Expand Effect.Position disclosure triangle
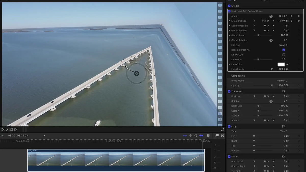Screen dimensions: 306x172 coord(229,21)
